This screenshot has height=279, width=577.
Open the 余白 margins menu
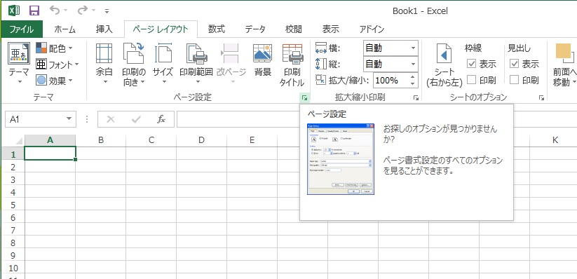click(104, 64)
